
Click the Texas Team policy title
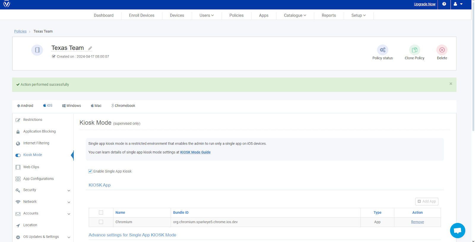[68, 48]
